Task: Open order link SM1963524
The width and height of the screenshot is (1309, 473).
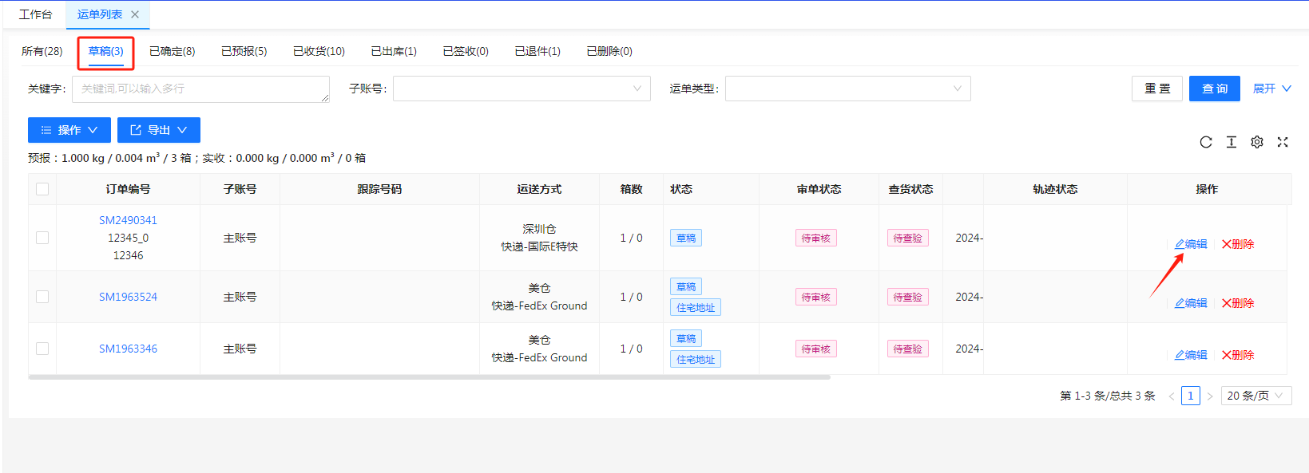Action: 128,297
